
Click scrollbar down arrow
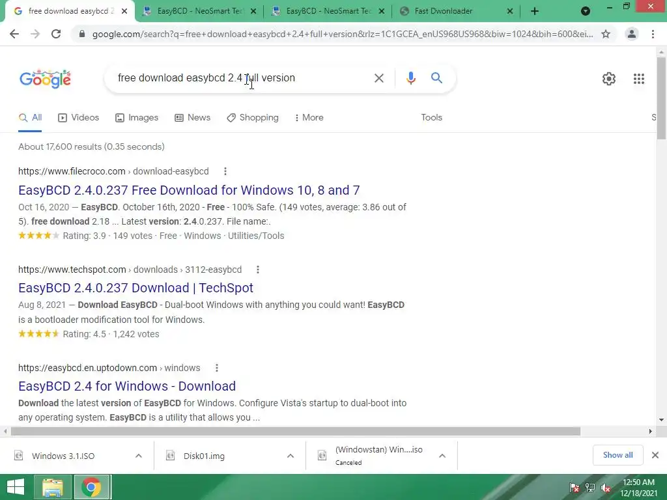click(x=661, y=420)
